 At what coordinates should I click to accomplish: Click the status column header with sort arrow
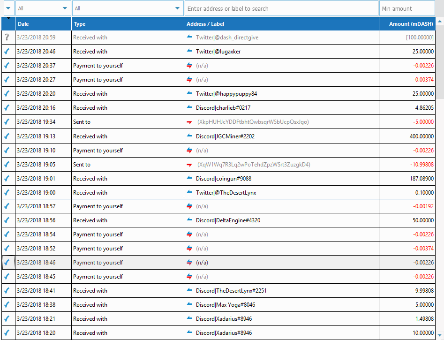[x=8, y=24]
